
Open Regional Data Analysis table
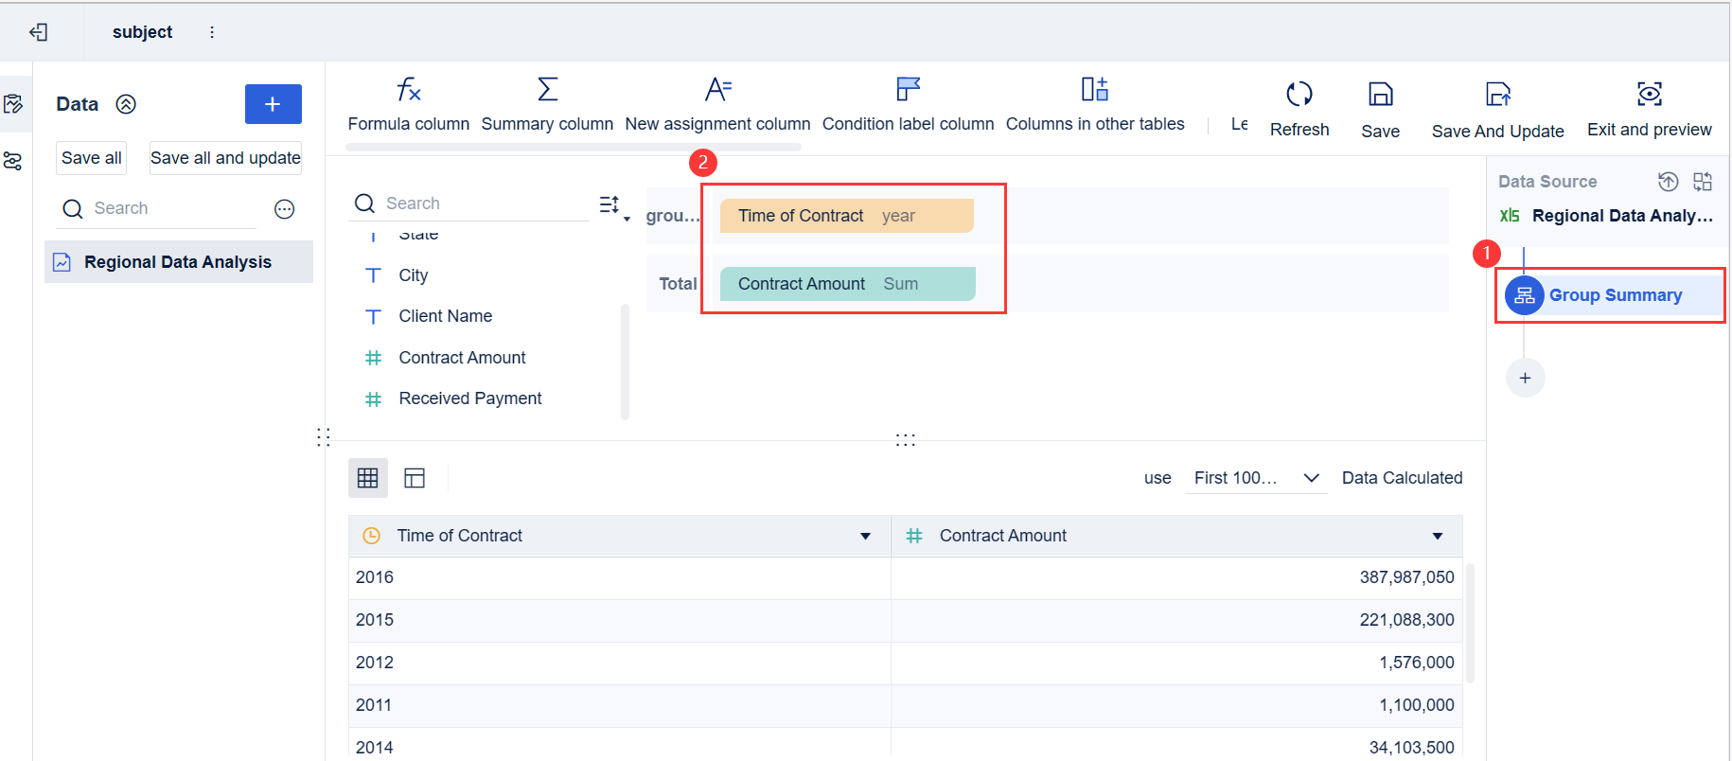177,262
